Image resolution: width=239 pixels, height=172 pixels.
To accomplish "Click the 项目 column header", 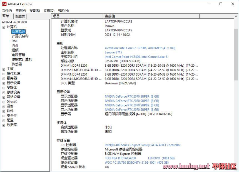I will [x=77, y=16].
